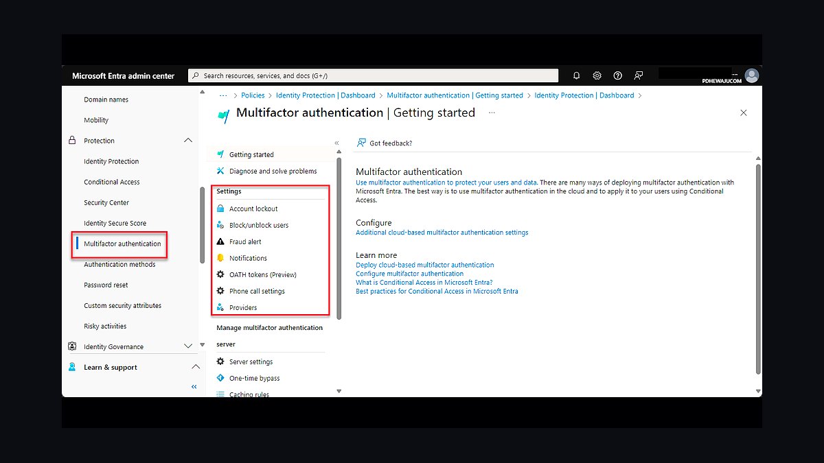Collapse the blade menu with double chevron

click(336, 143)
